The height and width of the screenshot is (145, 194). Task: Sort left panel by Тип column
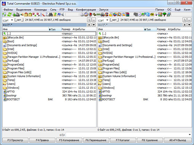55,29
